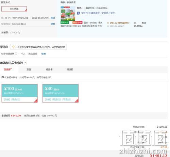Click the 国家补贴 green tag on product
The height and width of the screenshot is (157, 170).
click(x=65, y=22)
